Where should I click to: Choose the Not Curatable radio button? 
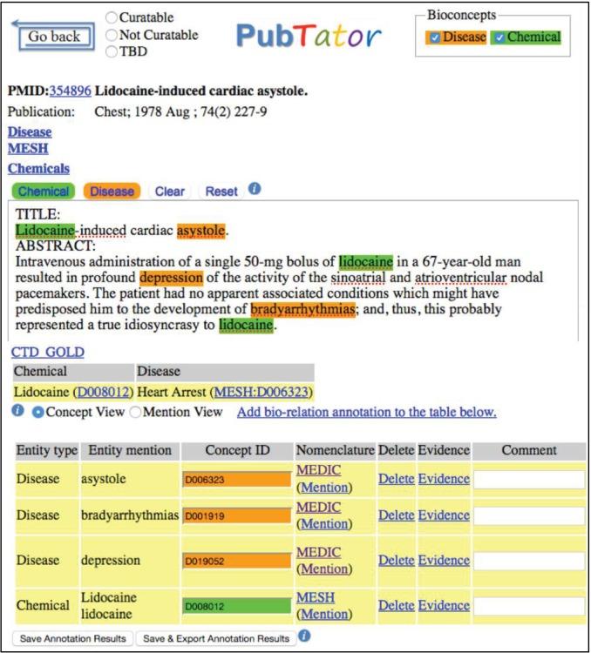click(112, 35)
